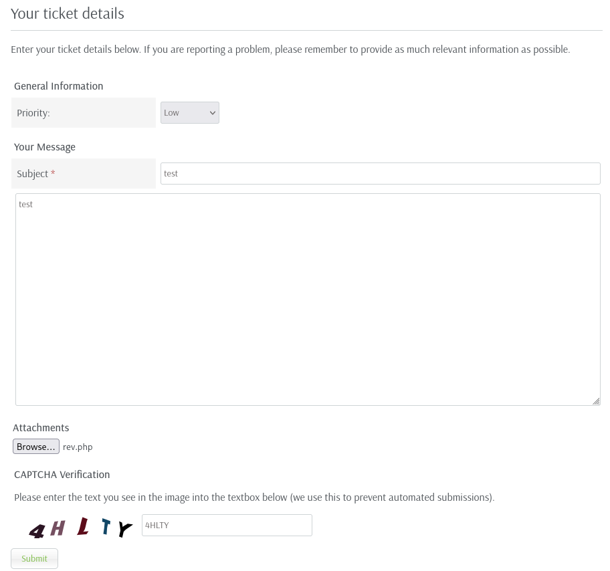Click the Your Message section heading

[45, 147]
